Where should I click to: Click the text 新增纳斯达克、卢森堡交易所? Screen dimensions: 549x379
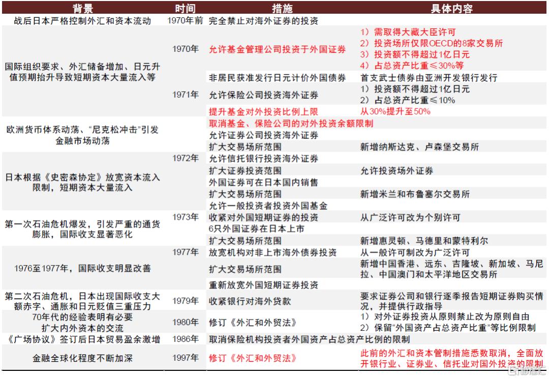(419, 147)
